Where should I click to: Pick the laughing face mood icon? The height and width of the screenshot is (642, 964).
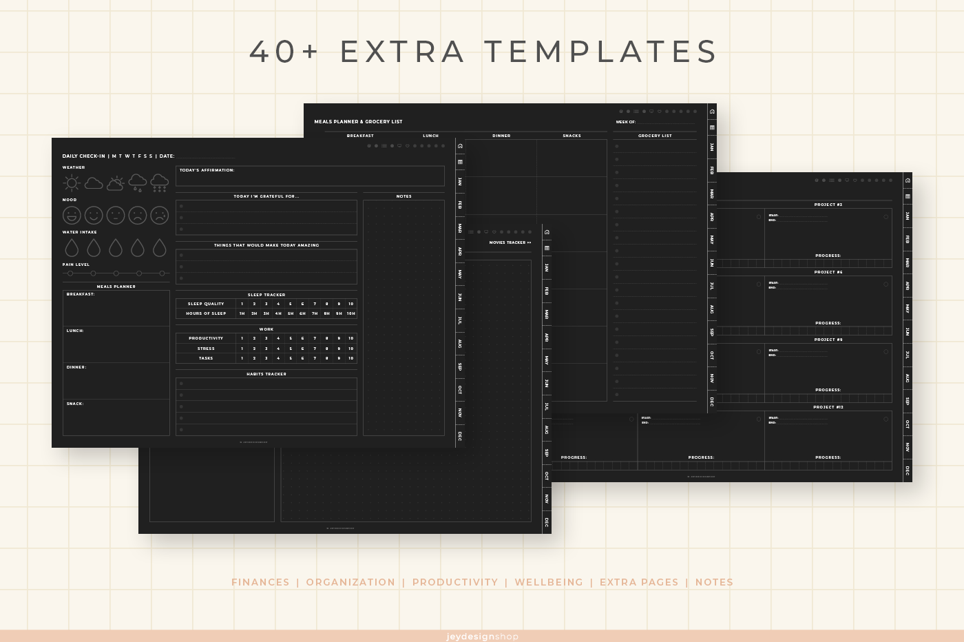tap(72, 216)
